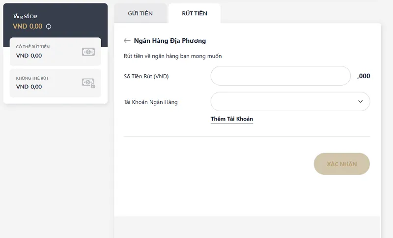Image resolution: width=393 pixels, height=238 pixels.
Task: Select the Có Thể Rút Tiền balance card
Action: coord(55,52)
